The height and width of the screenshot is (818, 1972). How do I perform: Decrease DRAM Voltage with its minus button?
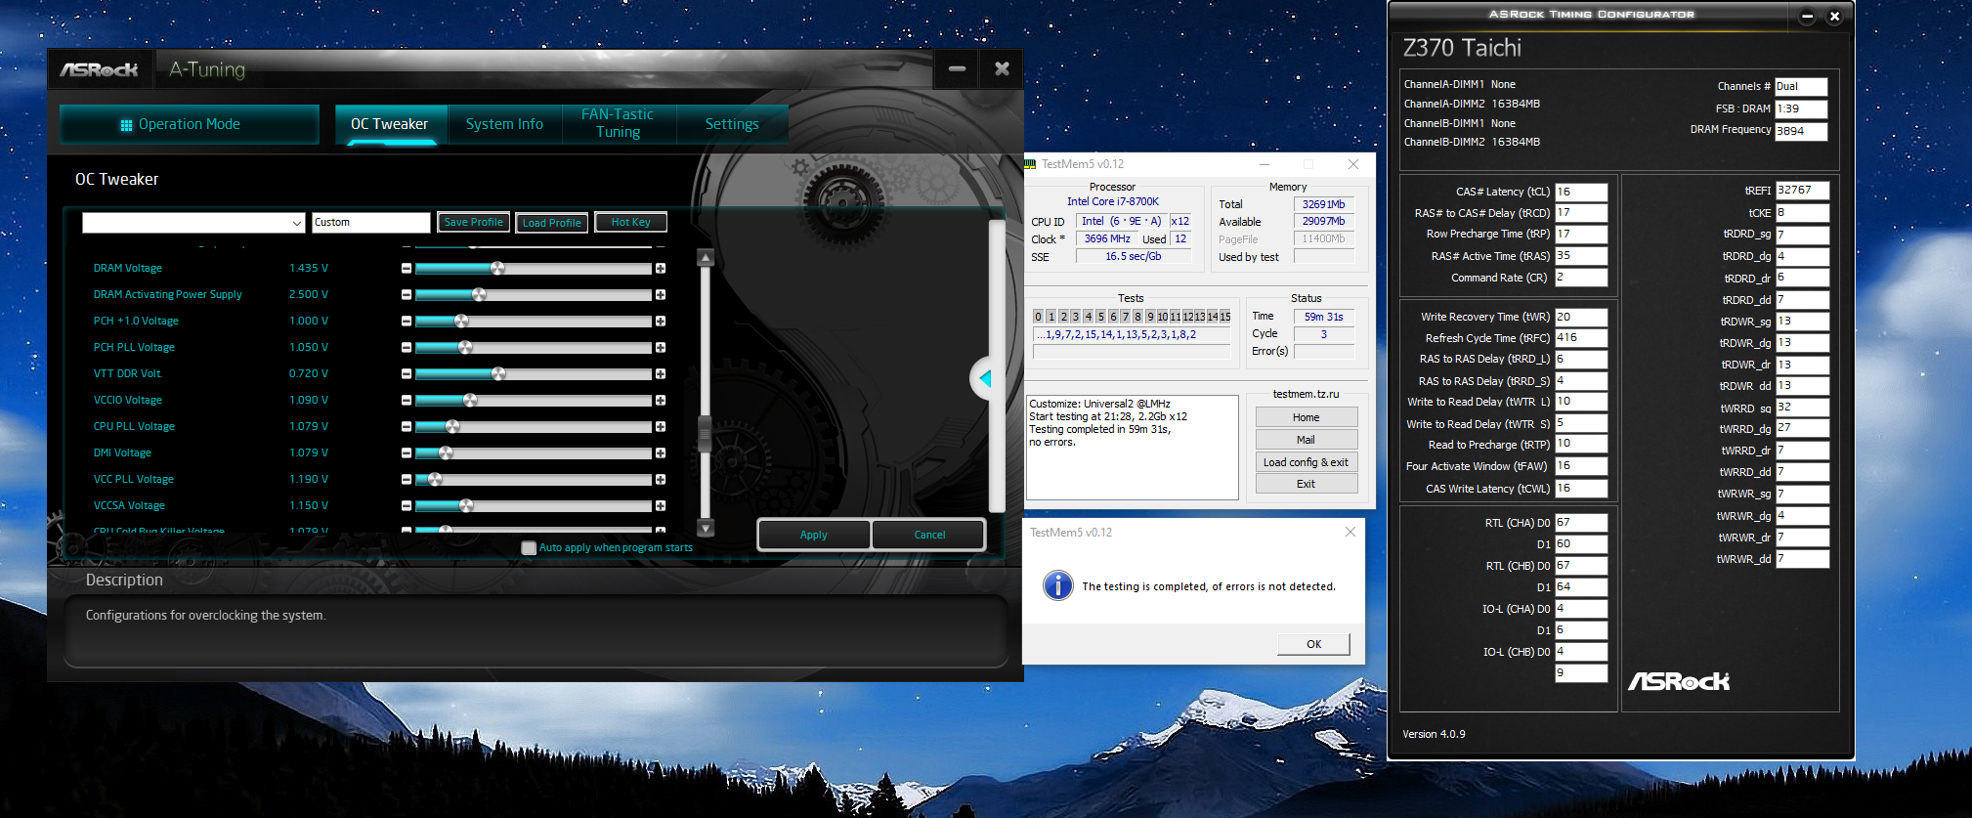pyautogui.click(x=407, y=268)
